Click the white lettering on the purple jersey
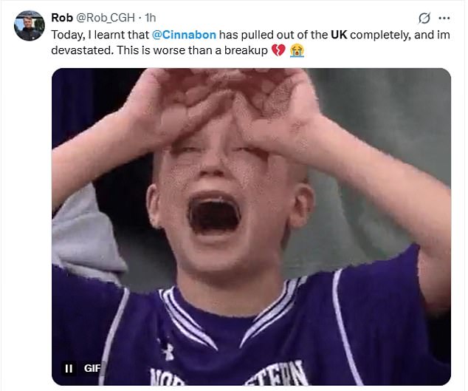Image resolution: width=468 pixels, height=391 pixels. 228,374
